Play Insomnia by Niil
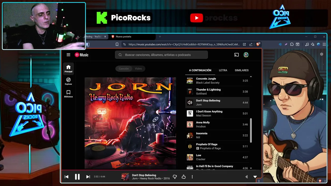The height and width of the screenshot is (186, 331). coord(217,135)
